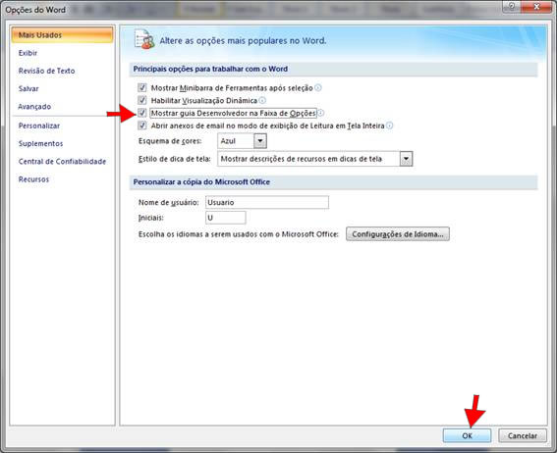Click the Escolha os idiomas label text
Screen dimensions: 557x453
point(238,234)
